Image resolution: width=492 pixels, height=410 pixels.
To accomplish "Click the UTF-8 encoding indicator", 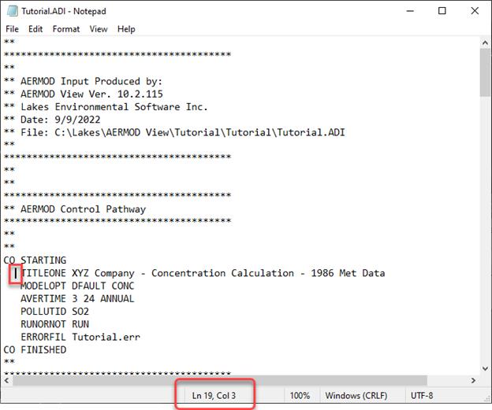I will tap(423, 396).
